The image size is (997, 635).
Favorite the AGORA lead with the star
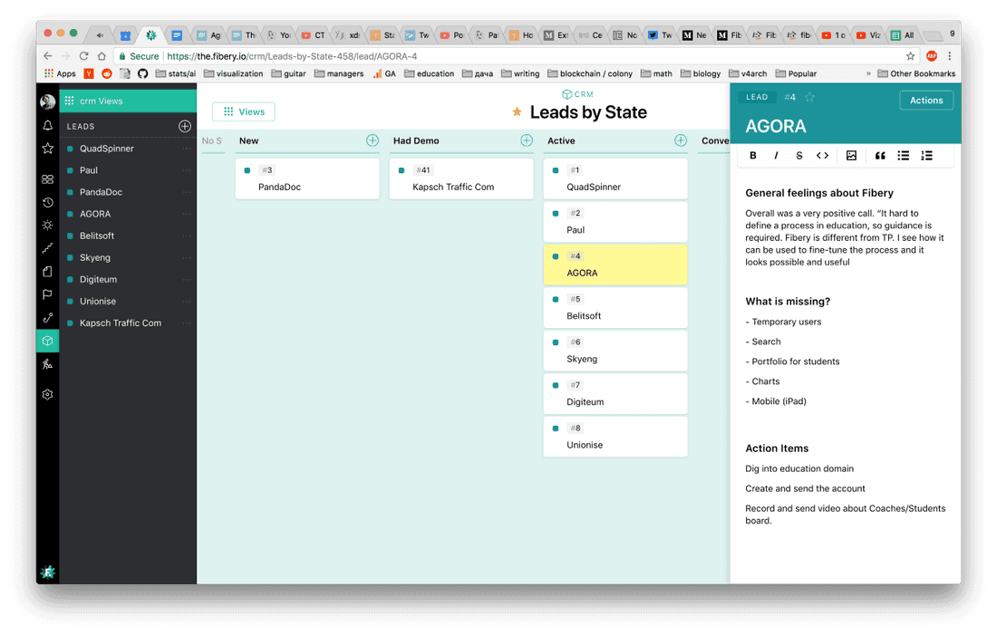coord(810,96)
